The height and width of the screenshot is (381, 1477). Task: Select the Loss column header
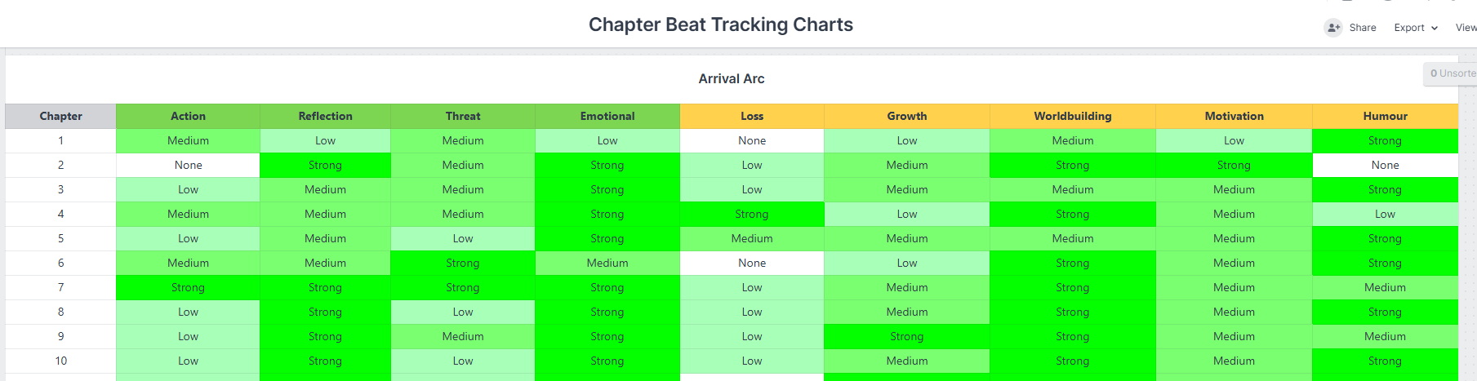coord(752,116)
